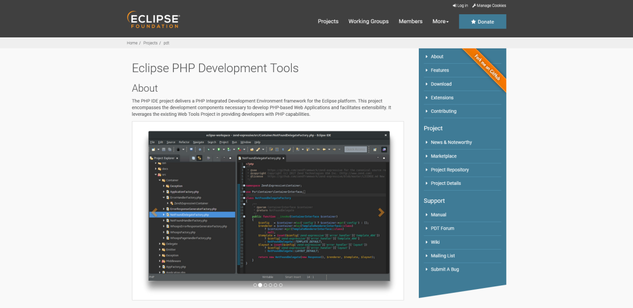Click the Donate button
This screenshot has height=308, width=633.
click(x=483, y=22)
